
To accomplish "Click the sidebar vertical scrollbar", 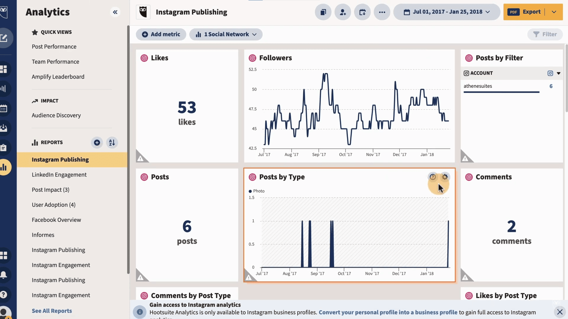I will (x=128, y=149).
